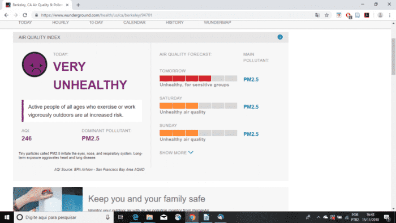The image size is (396, 223).
Task: Click the purple sad face icon
Action: tap(35, 65)
